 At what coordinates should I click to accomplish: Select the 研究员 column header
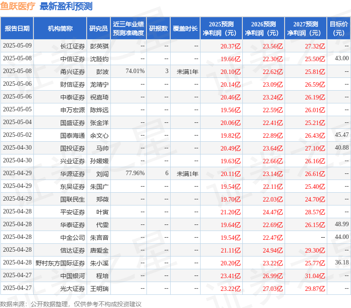99,28
